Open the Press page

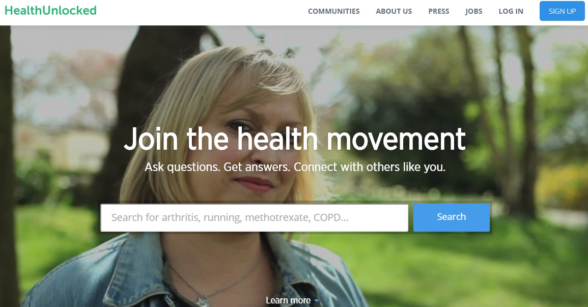439,11
